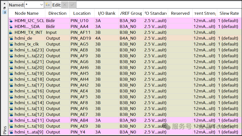Sort by Location column header
Screen dimensions: 242x136
point(82,13)
